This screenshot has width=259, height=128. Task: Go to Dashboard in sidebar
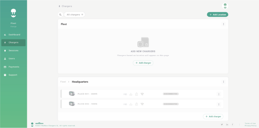click(x=14, y=35)
